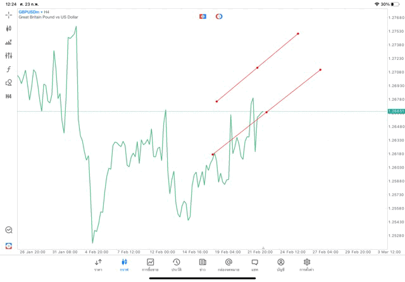
Task: Open the function indicator (f) icon
Action: (9, 69)
